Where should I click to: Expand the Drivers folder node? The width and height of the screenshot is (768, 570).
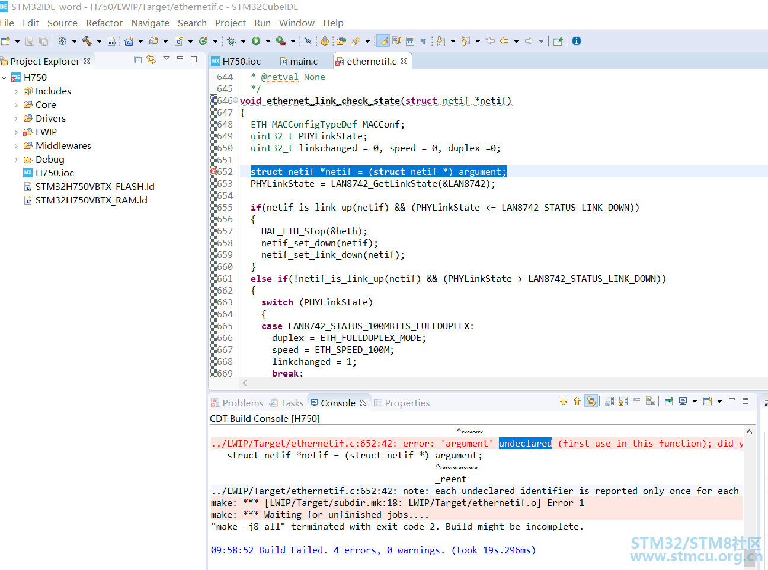[16, 119]
